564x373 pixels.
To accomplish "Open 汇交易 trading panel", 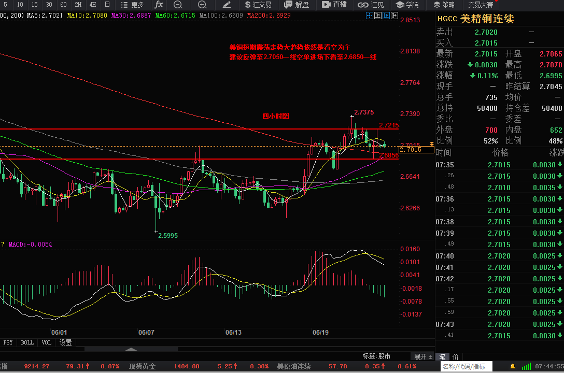I will coord(258,5).
